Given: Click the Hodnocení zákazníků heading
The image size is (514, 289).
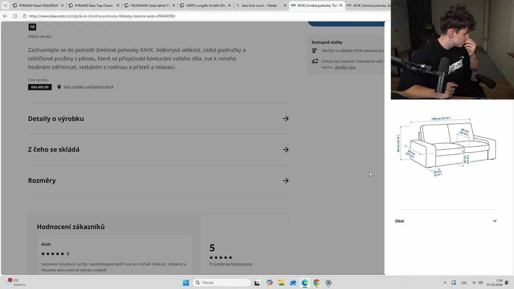Looking at the screenshot, I should pyautogui.click(x=71, y=227).
